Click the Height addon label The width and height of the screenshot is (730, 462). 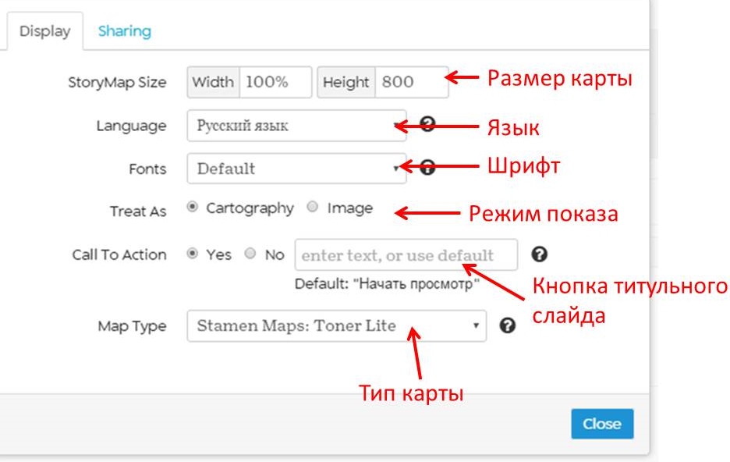(346, 82)
